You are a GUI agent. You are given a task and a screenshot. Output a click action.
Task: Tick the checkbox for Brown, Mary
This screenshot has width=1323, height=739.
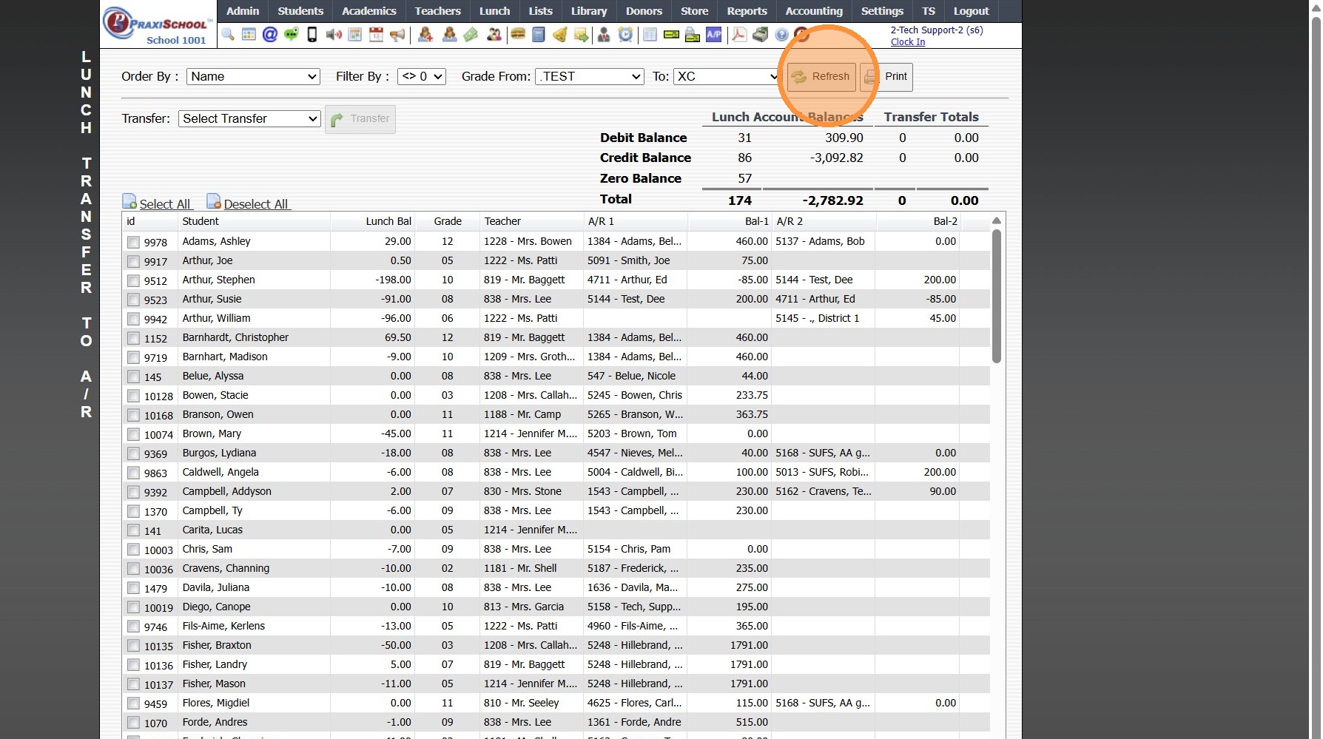click(x=133, y=434)
